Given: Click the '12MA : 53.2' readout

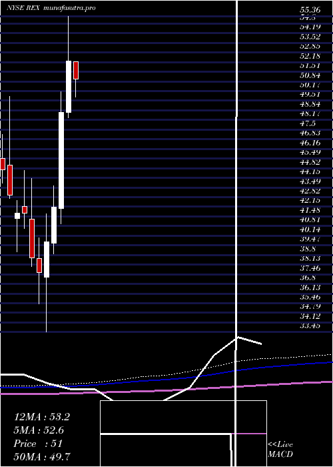Looking at the screenshot, I should point(42,417).
